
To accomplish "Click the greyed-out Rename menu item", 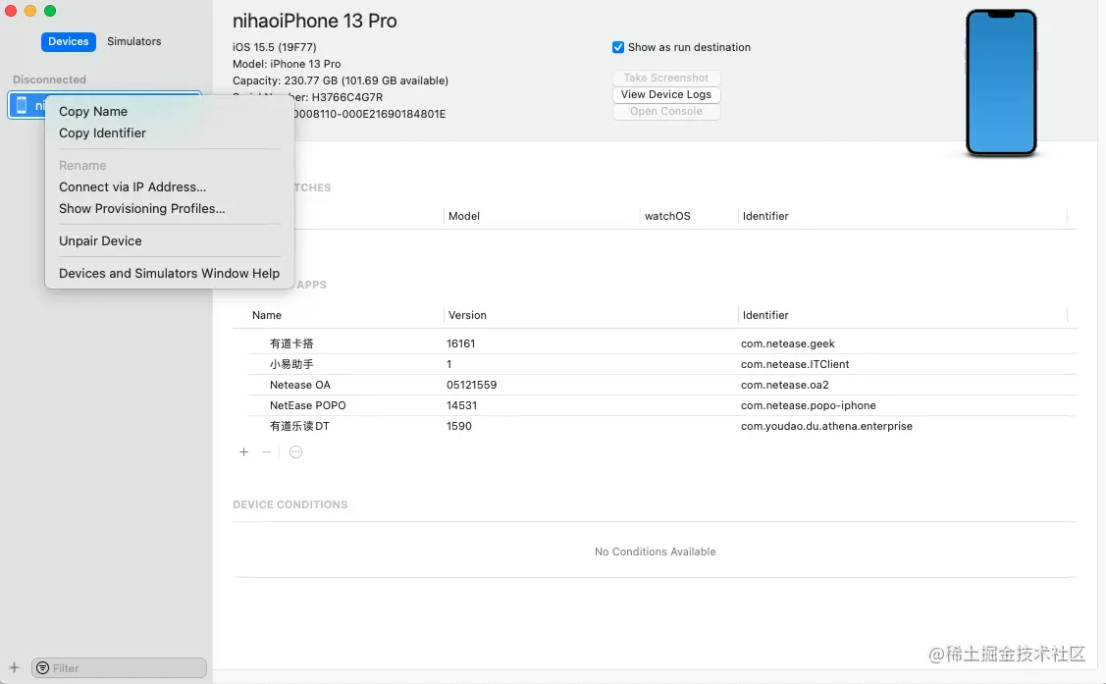I will [x=82, y=166].
